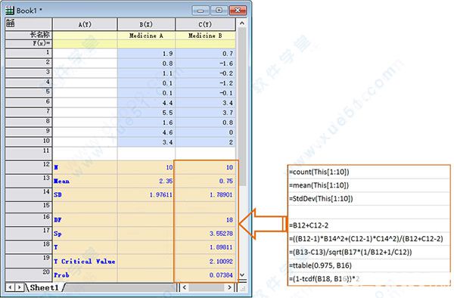Click T critical value 2.10092
The height and width of the screenshot is (298, 454).
[x=205, y=261]
